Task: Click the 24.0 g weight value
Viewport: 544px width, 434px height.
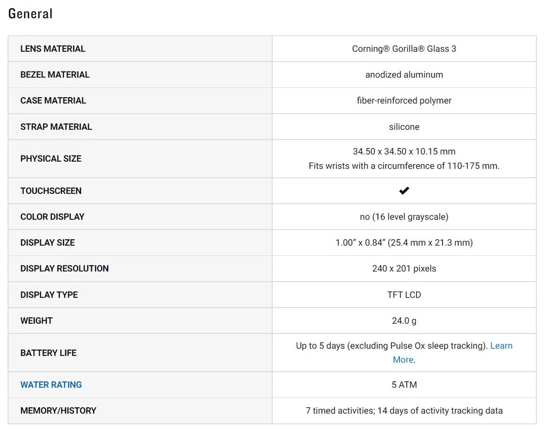Action: (404, 321)
